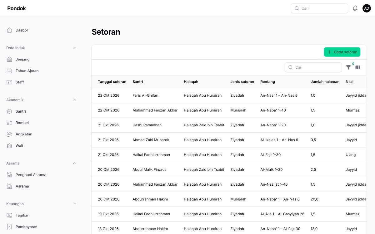Open the table filter funnel icon
This screenshot has width=375, height=234.
348,67
